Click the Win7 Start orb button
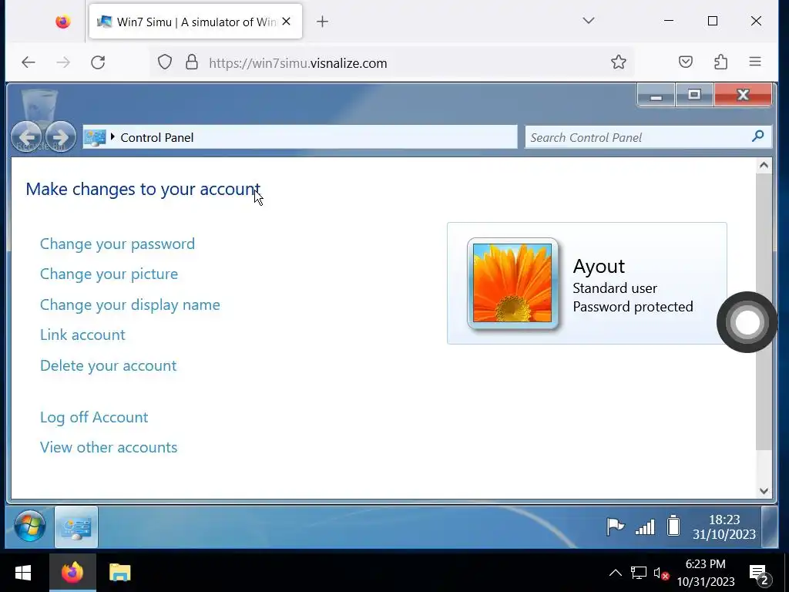789x592 pixels. coord(30,526)
